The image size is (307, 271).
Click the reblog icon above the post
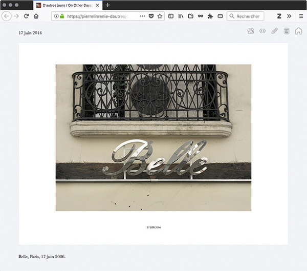tap(251, 31)
